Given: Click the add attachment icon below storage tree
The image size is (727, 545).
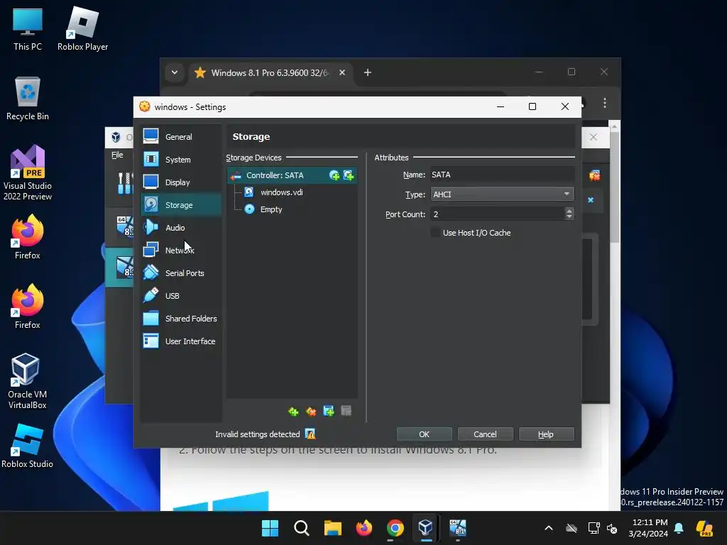Looking at the screenshot, I should (329, 411).
